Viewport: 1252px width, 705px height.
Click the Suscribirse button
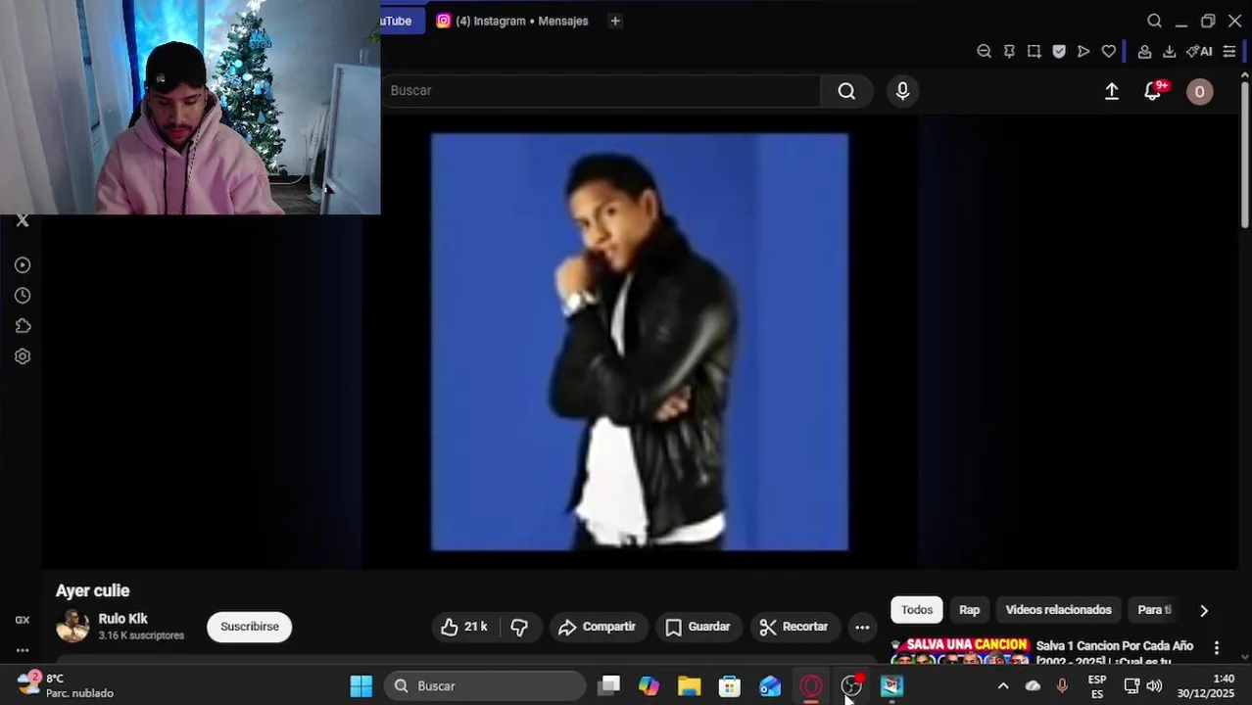click(249, 627)
